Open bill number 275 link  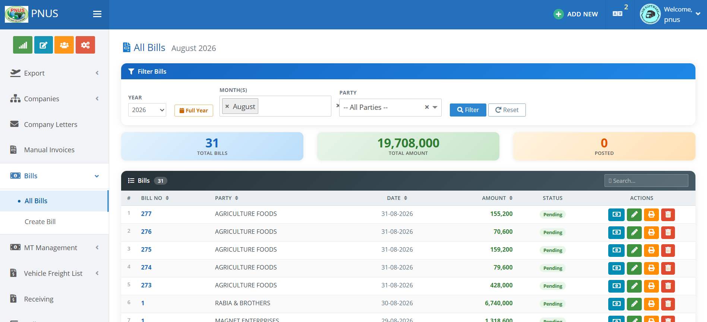(x=146, y=249)
